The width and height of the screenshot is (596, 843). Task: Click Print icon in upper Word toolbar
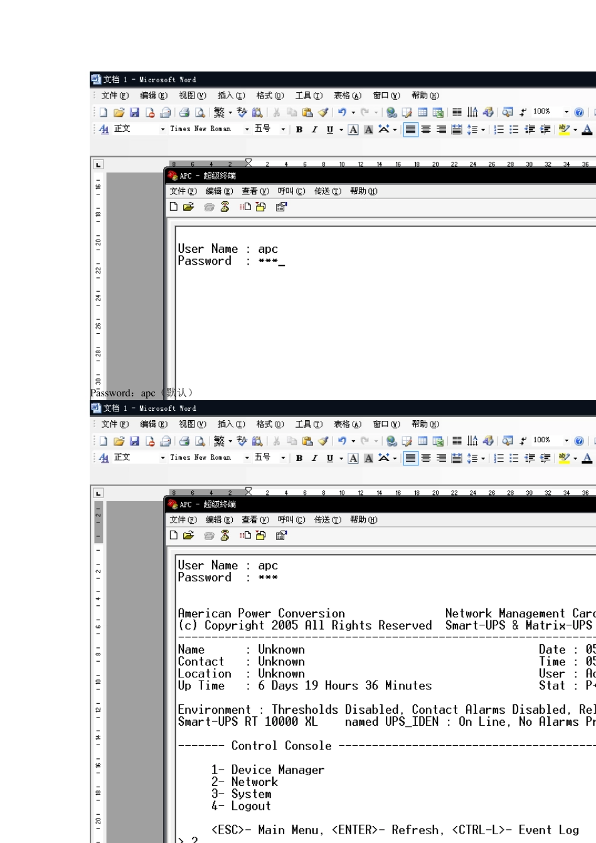pos(184,112)
